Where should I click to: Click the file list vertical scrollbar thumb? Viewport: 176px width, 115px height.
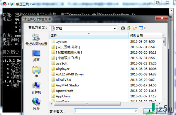164,42
